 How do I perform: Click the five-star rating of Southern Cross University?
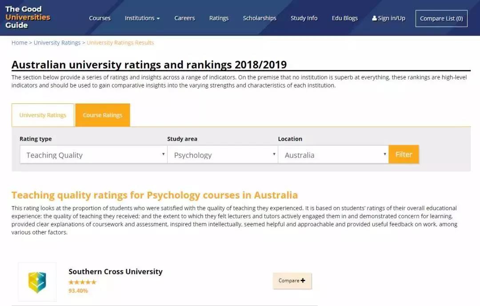point(82,282)
